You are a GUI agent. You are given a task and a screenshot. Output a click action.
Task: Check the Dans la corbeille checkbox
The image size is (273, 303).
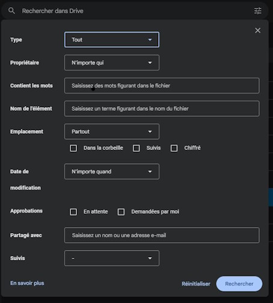point(73,148)
